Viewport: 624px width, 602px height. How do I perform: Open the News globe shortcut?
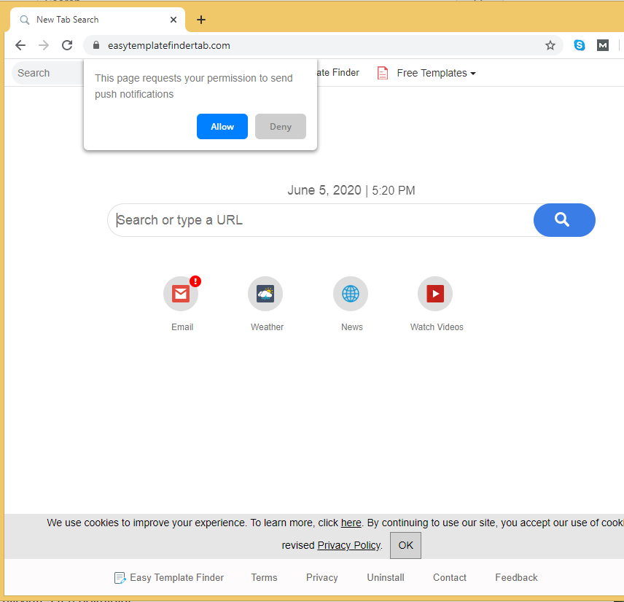351,294
